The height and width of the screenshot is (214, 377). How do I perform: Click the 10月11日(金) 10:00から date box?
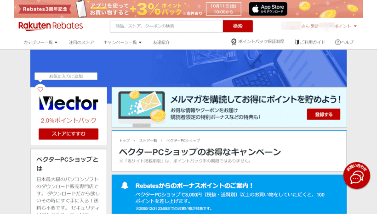click(x=223, y=9)
